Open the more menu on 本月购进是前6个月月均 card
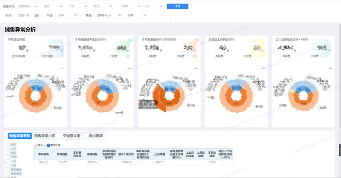 [197, 68]
